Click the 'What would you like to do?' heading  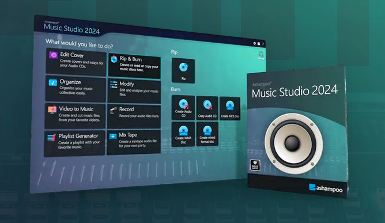(x=79, y=44)
